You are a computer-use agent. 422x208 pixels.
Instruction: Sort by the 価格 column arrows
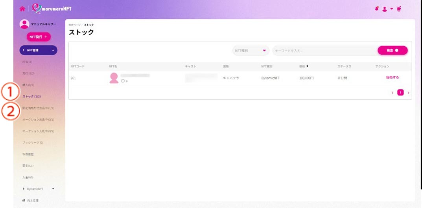point(307,66)
